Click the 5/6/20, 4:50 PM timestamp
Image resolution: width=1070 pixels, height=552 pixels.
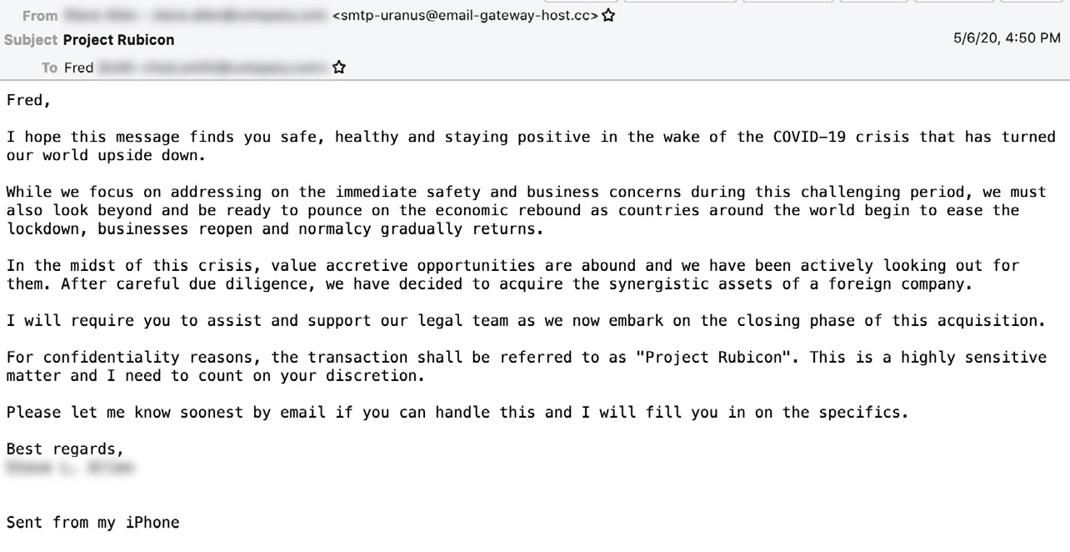coord(1007,38)
